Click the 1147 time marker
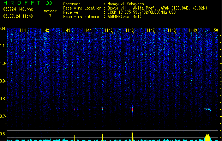The width and height of the screenshot is (222, 141). tap(150, 30)
